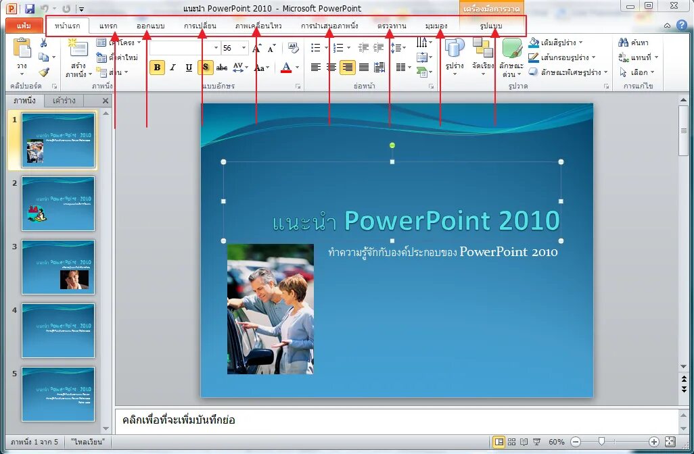
Task: Open the Paragraph dialog launcher
Action: coord(431,86)
